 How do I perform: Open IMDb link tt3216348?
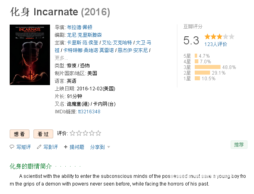[x=89, y=112]
